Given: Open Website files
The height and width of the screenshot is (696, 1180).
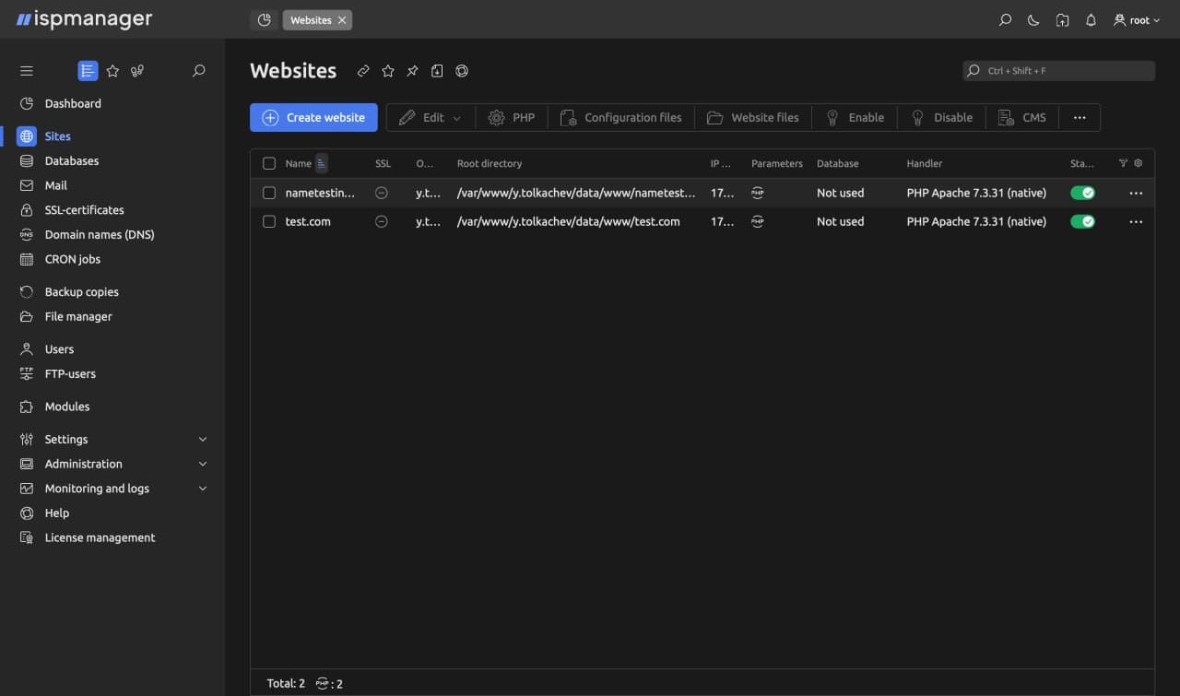Looking at the screenshot, I should (752, 117).
